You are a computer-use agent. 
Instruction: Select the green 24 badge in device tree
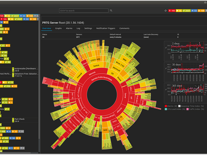pos(5,99)
